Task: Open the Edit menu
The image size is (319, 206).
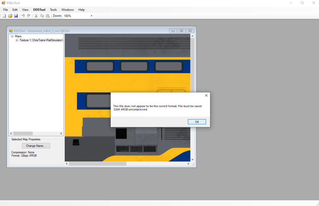Action: 15,10
